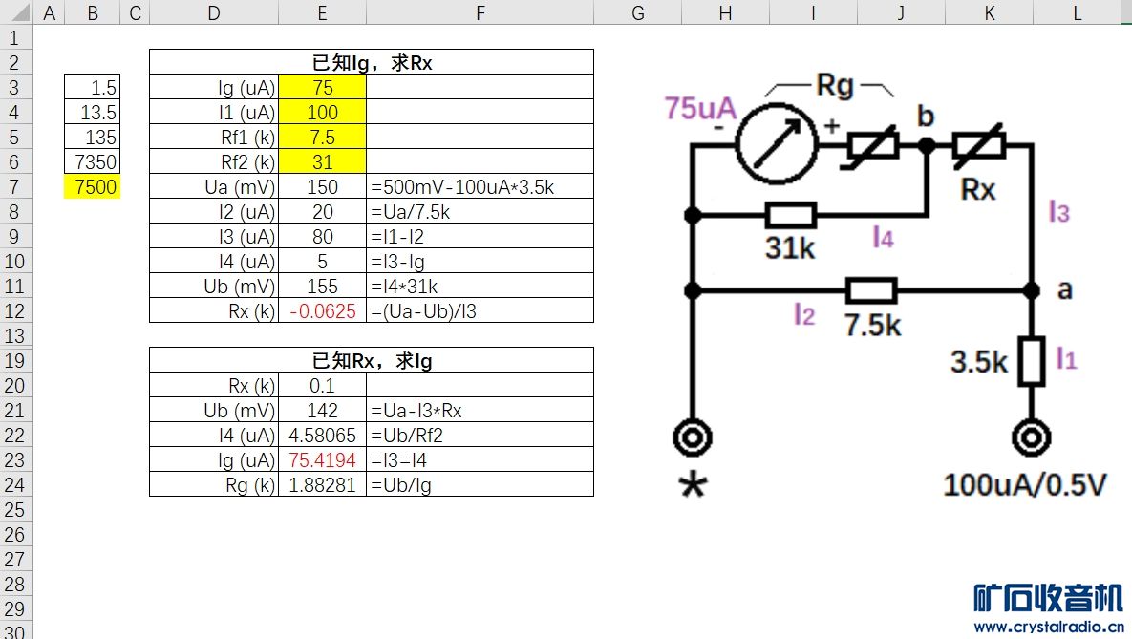1132x639 pixels.
Task: Select the Ig (uA) value 75 cell
Action: pyautogui.click(x=322, y=87)
